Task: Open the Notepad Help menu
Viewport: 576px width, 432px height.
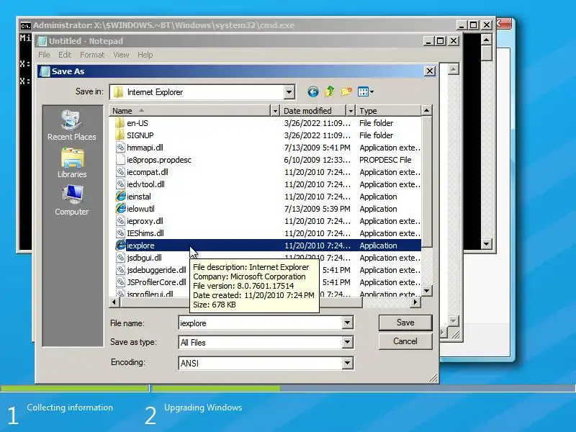Action: (145, 55)
